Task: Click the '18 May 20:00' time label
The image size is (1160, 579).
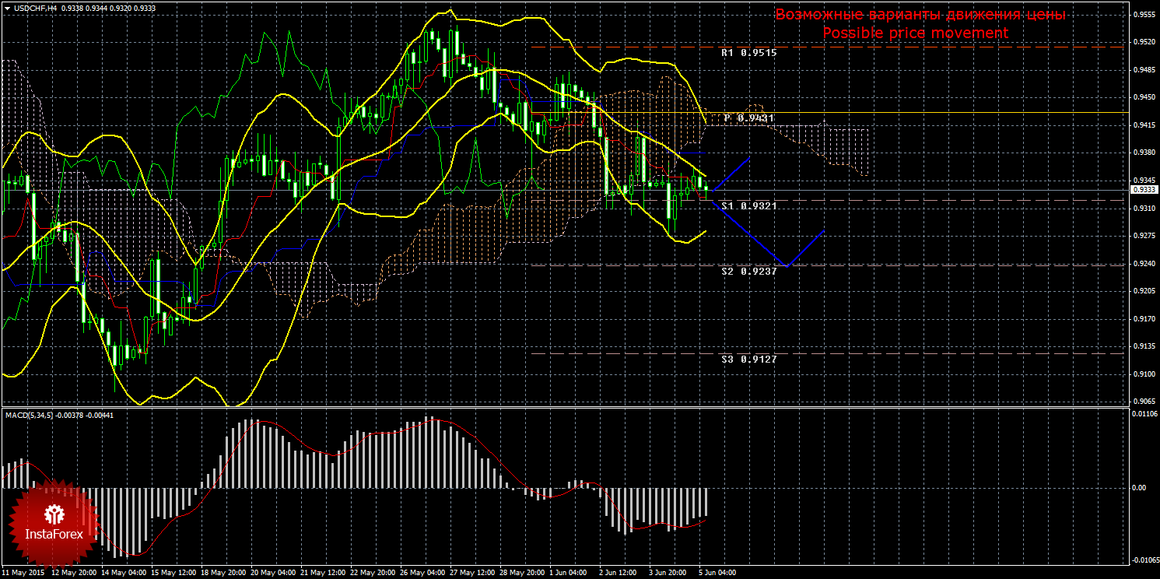Action: [x=224, y=573]
